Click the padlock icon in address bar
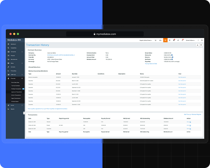This screenshot has width=210, height=168. pyautogui.click(x=94, y=34)
